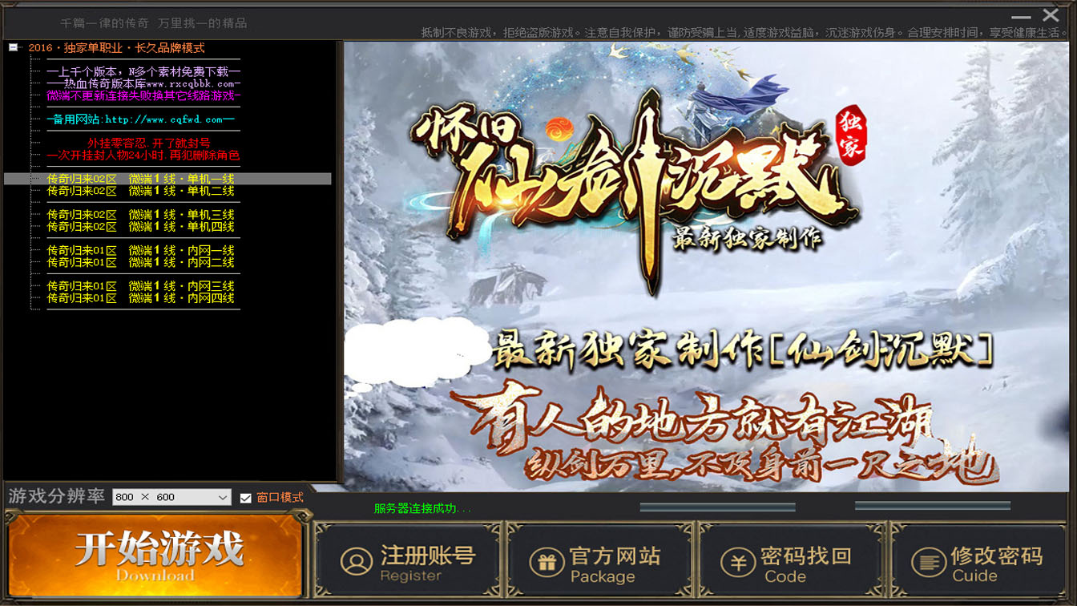Viewport: 1077px width, 606px height.
Task: Select server 传奇归来02区 单机三线
Action: pos(140,215)
